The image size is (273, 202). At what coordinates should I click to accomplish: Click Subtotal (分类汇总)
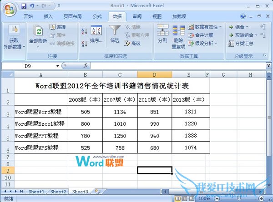point(241,44)
